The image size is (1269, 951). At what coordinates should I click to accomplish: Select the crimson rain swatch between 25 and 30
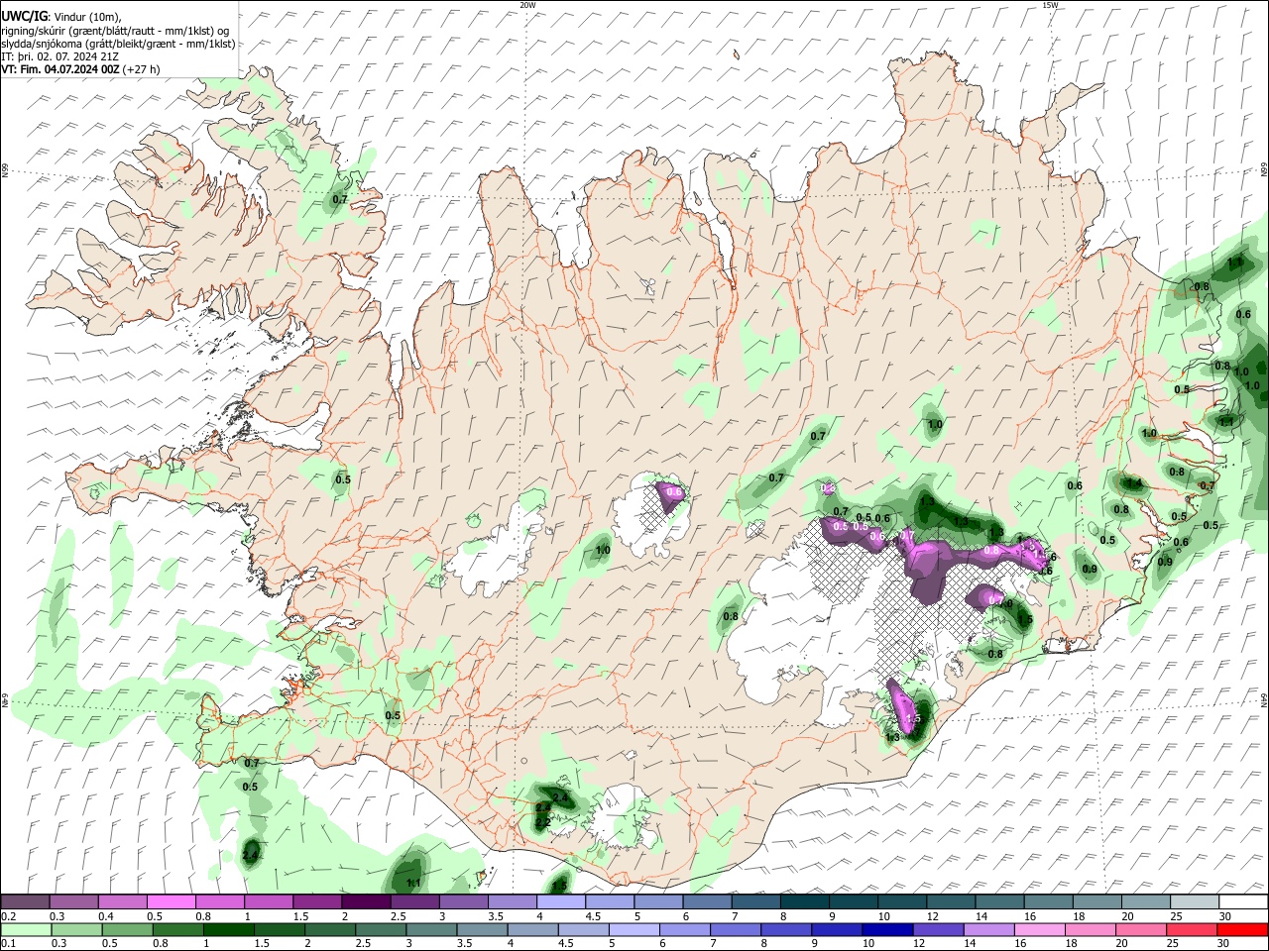(x=1194, y=930)
